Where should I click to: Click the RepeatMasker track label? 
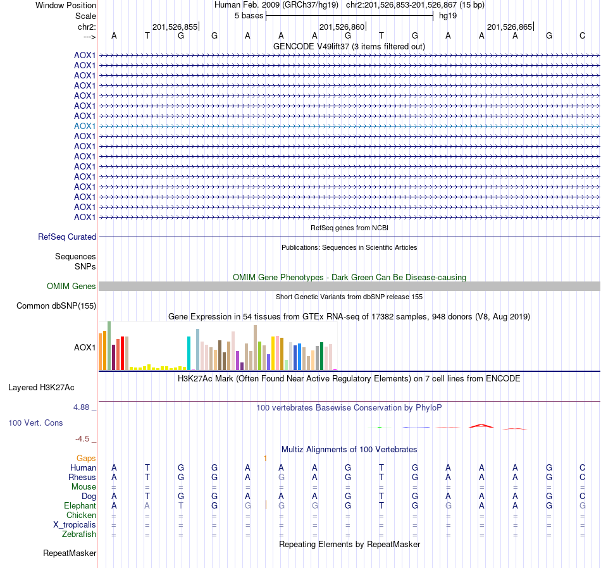70,553
